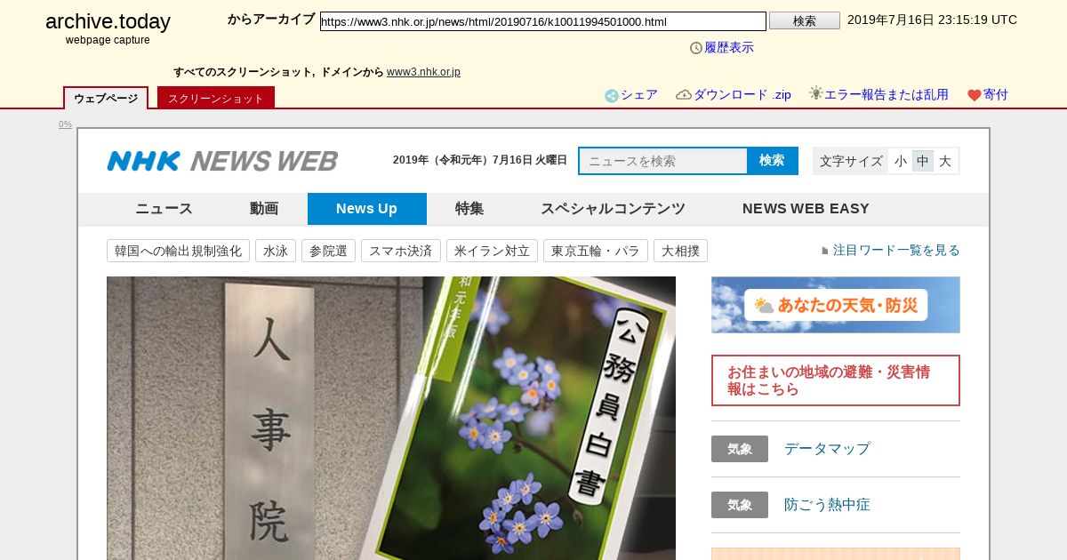
Task: Open the エラー報告または乱用 link
Action: coord(886,95)
